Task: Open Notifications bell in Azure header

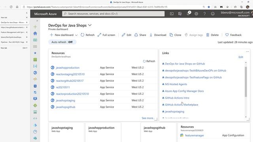Action: click(x=188, y=13)
